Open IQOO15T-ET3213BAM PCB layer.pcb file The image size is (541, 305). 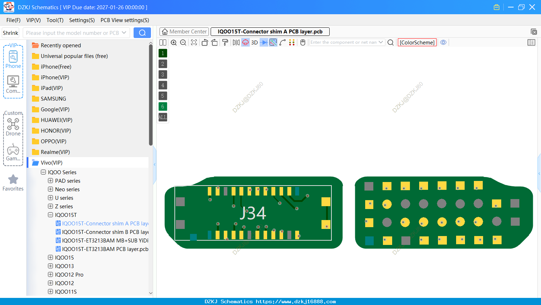pos(102,249)
